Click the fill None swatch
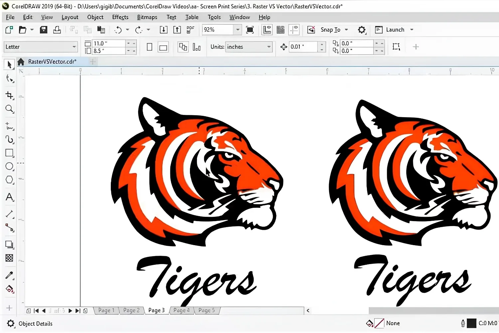 click(379, 323)
